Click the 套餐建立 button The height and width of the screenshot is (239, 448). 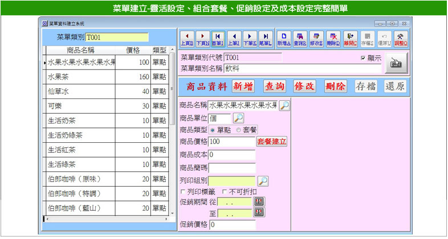coord(272,141)
